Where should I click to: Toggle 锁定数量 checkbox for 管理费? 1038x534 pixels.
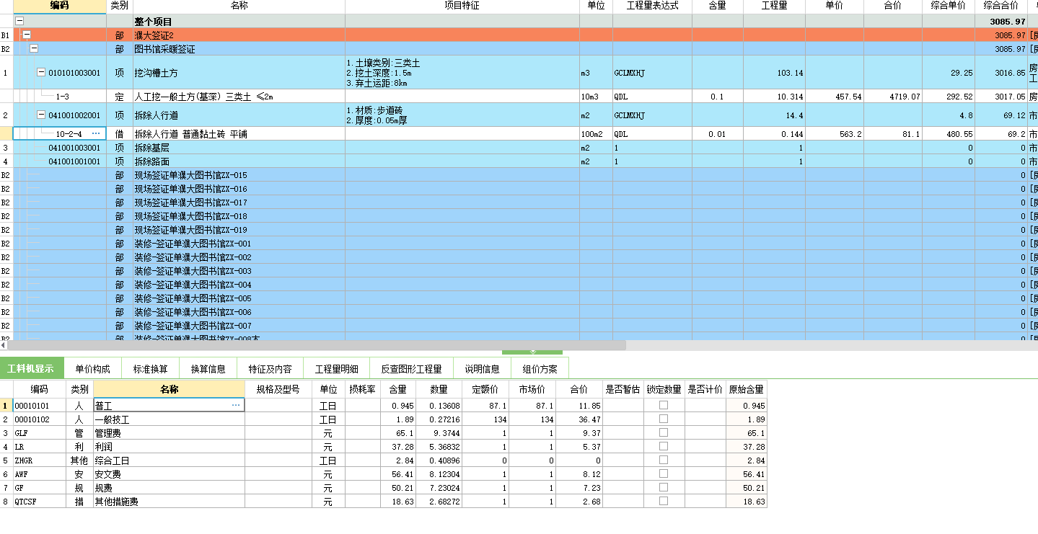664,432
